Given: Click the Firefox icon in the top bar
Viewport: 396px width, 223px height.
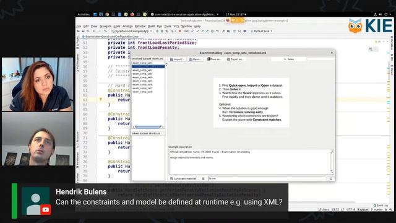Looking at the screenshot, I should tap(132, 14).
